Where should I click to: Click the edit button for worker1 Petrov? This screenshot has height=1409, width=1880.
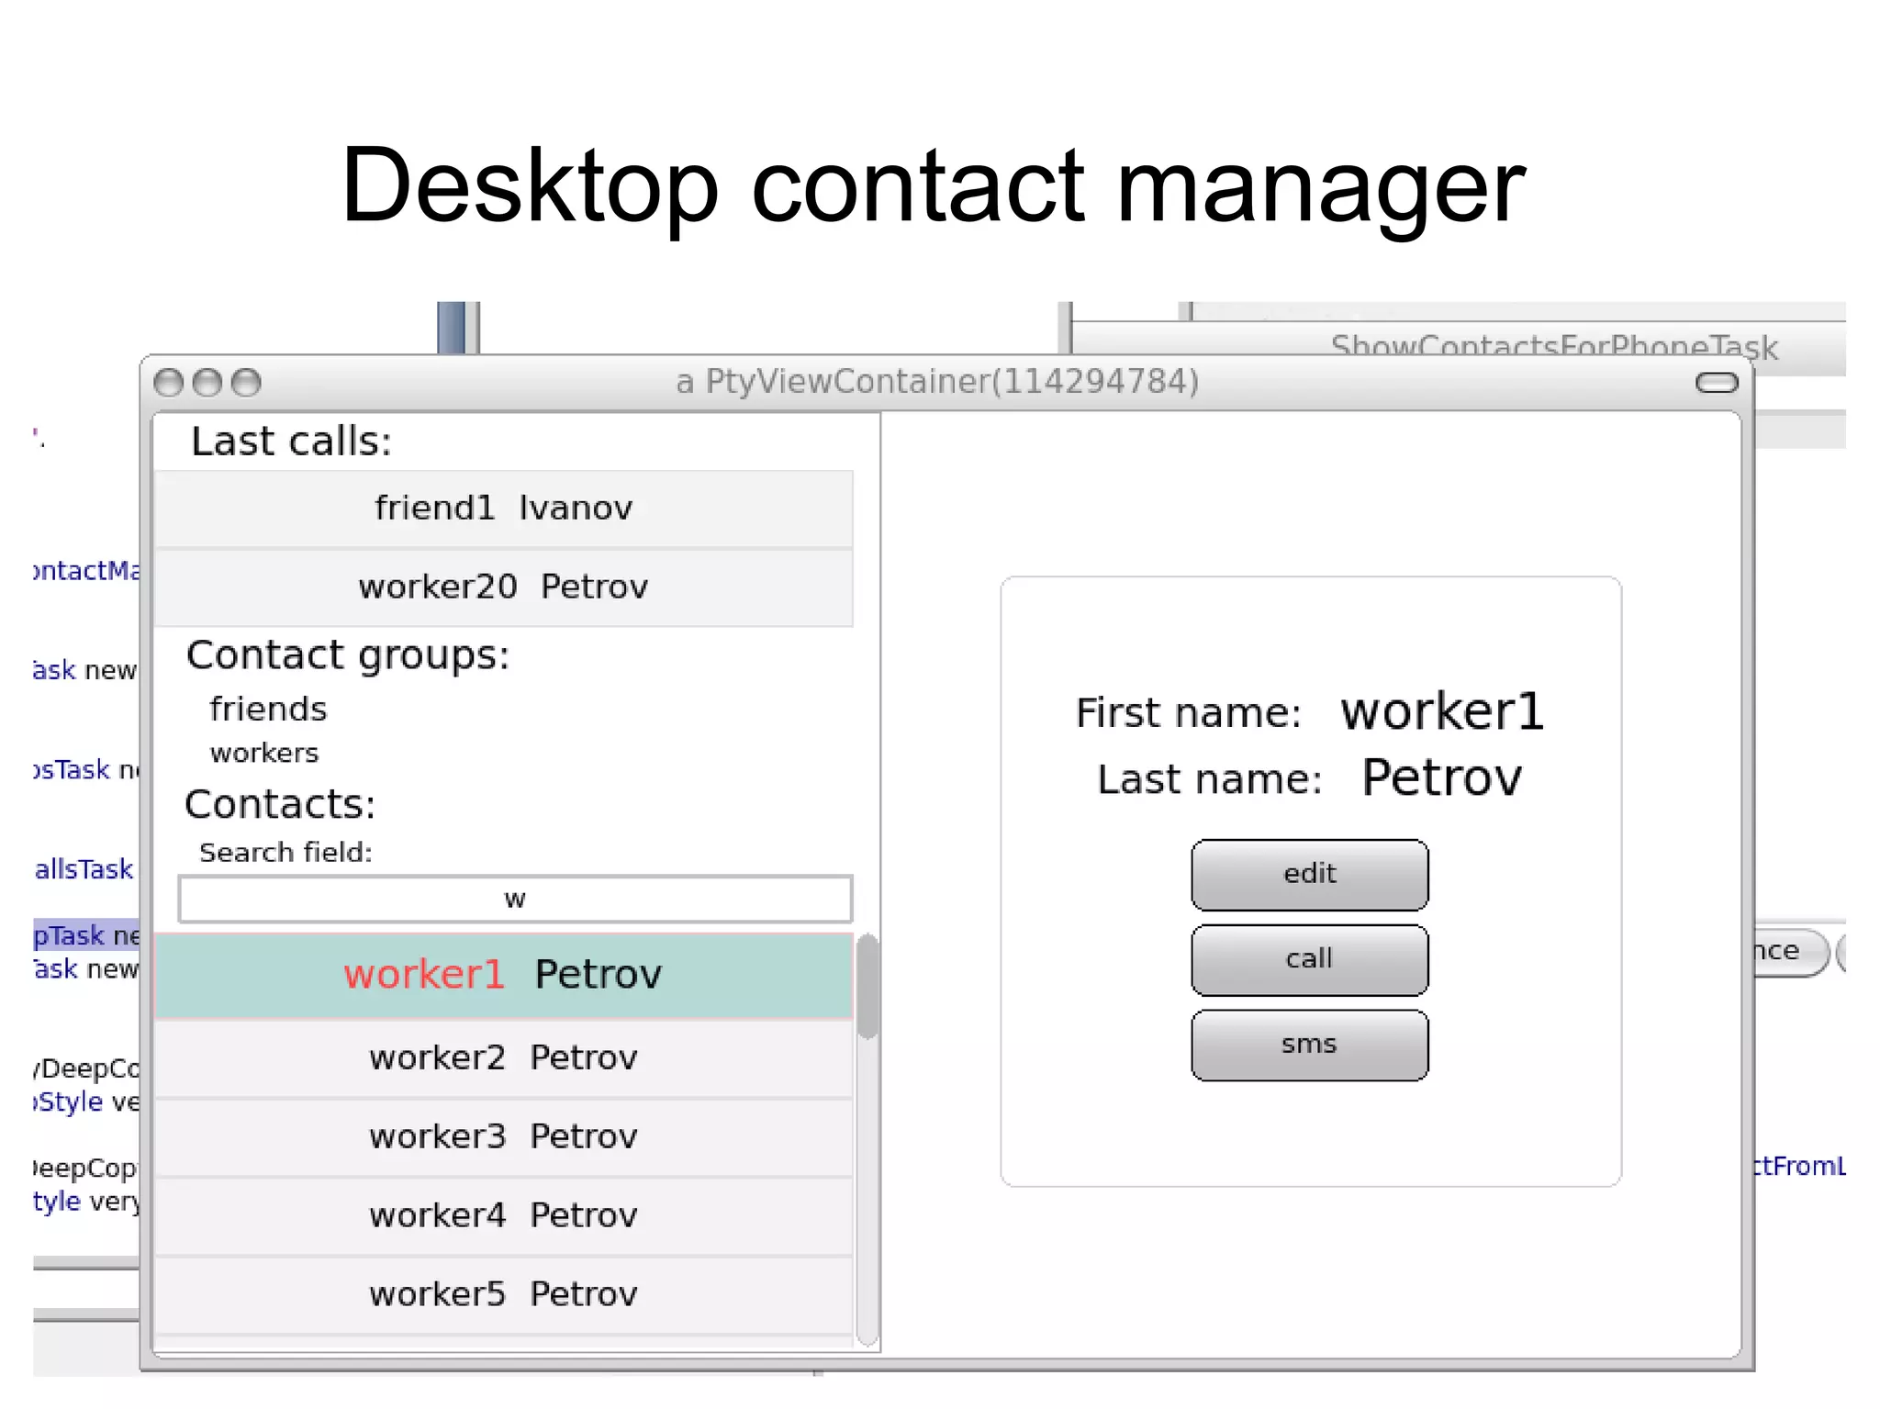(1309, 874)
